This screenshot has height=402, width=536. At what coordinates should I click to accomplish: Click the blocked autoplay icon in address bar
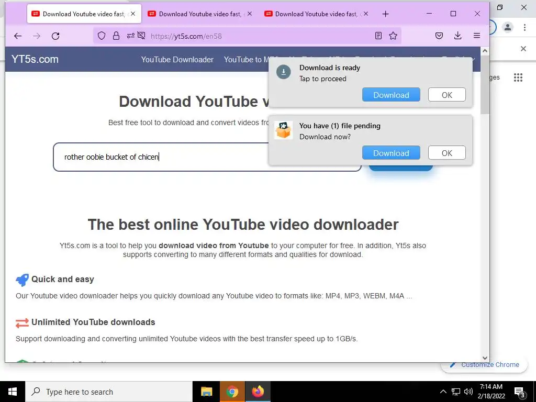click(x=141, y=36)
